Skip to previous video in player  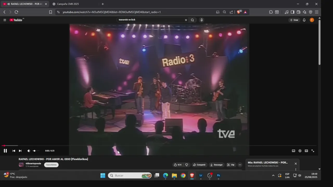coord(14,151)
